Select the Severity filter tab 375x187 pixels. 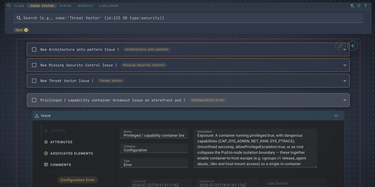point(85,6)
